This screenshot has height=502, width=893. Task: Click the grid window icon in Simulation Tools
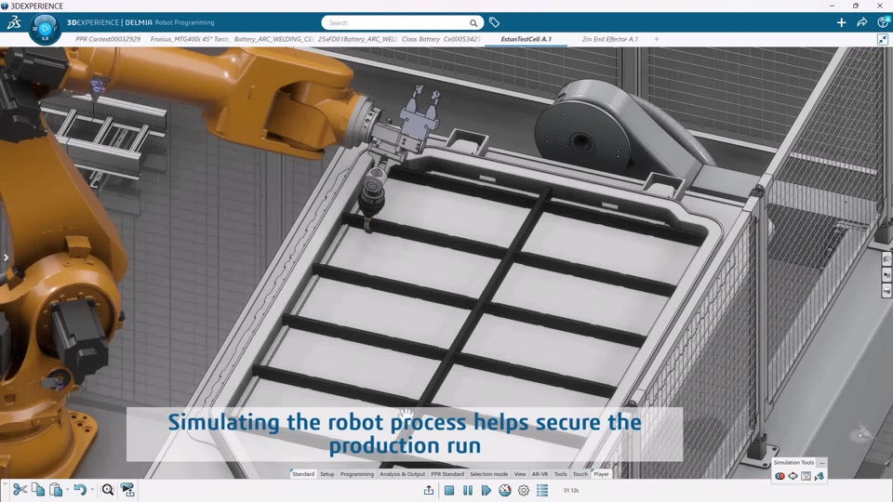(806, 476)
